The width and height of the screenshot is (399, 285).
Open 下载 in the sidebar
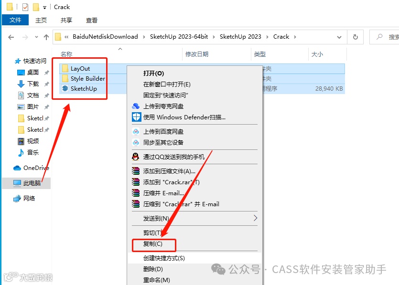coord(29,84)
